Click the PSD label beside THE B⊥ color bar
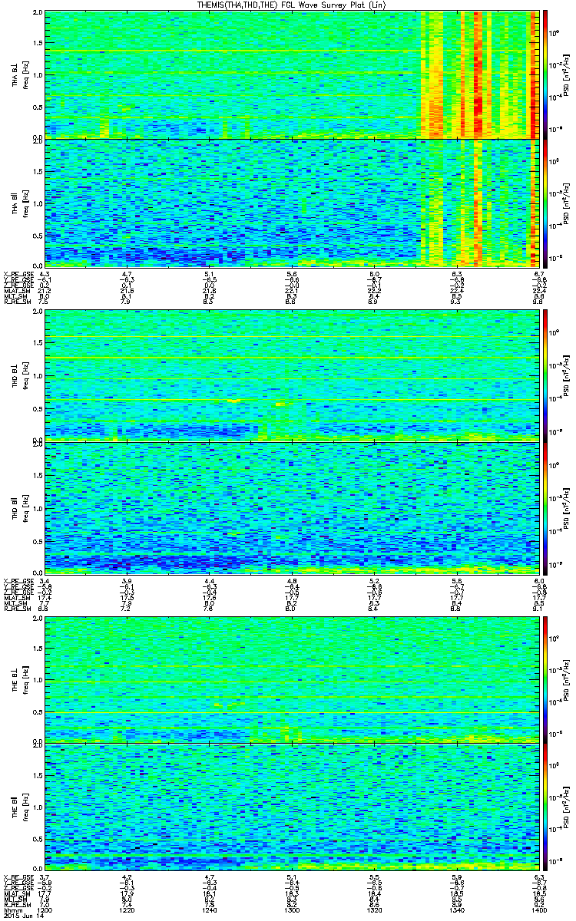The height and width of the screenshot is (921, 576). [x=568, y=679]
